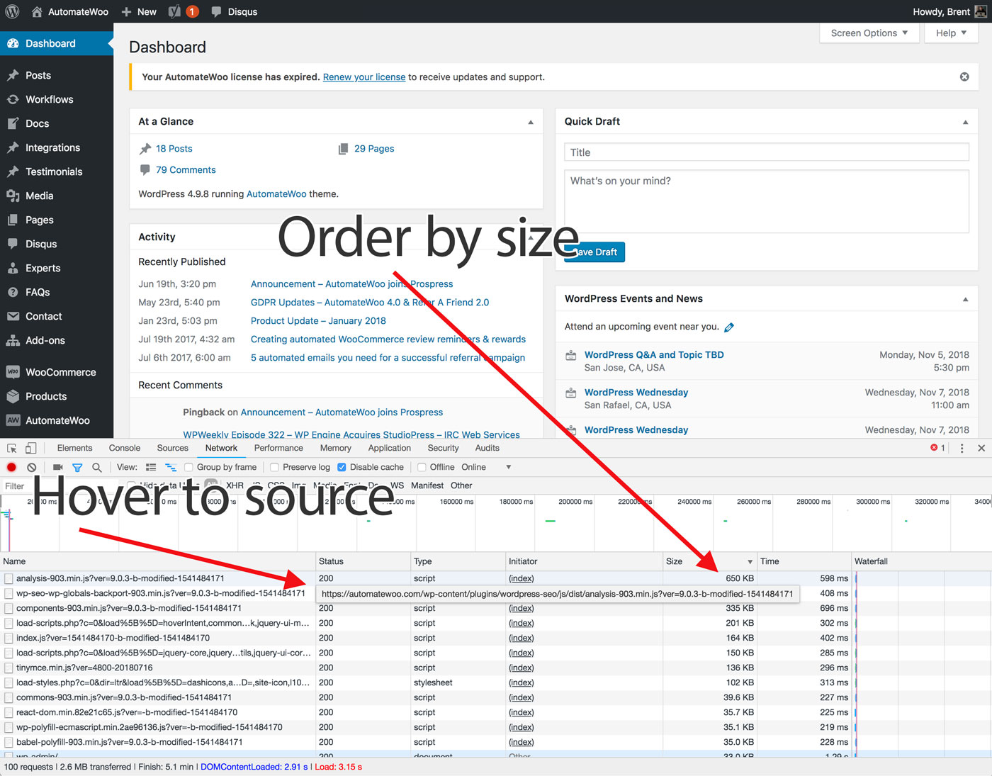Open the Memory panel tab

coord(335,448)
